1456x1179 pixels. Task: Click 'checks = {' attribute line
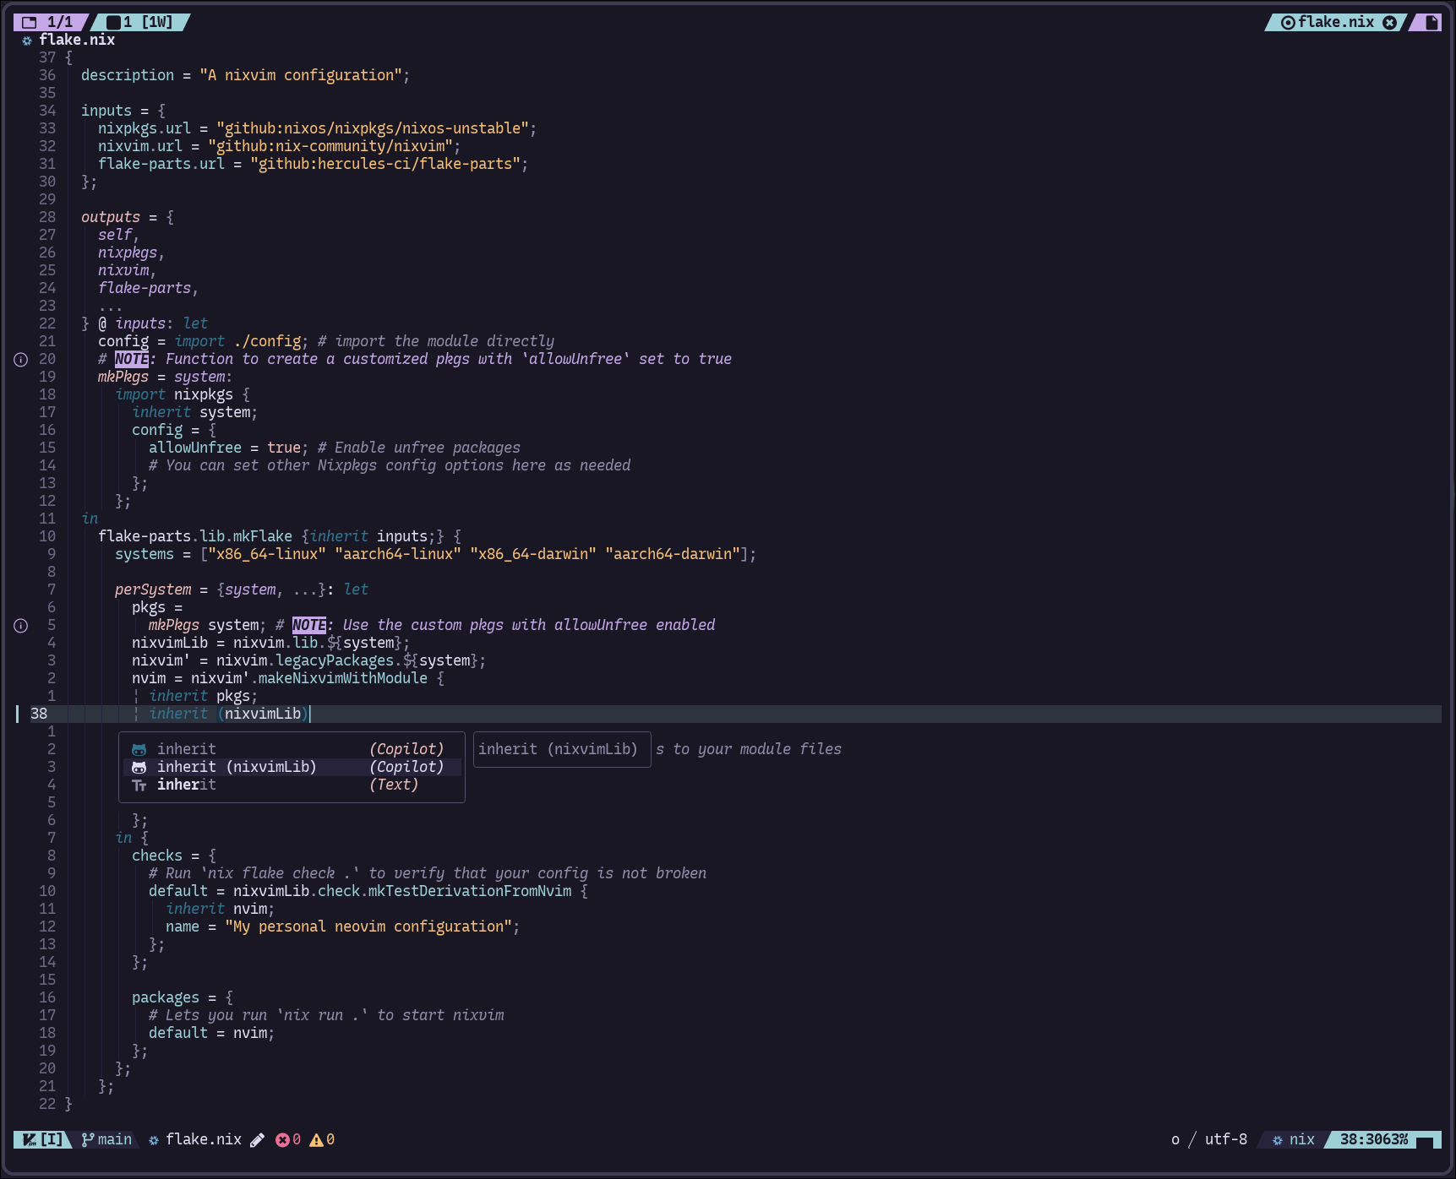174,856
